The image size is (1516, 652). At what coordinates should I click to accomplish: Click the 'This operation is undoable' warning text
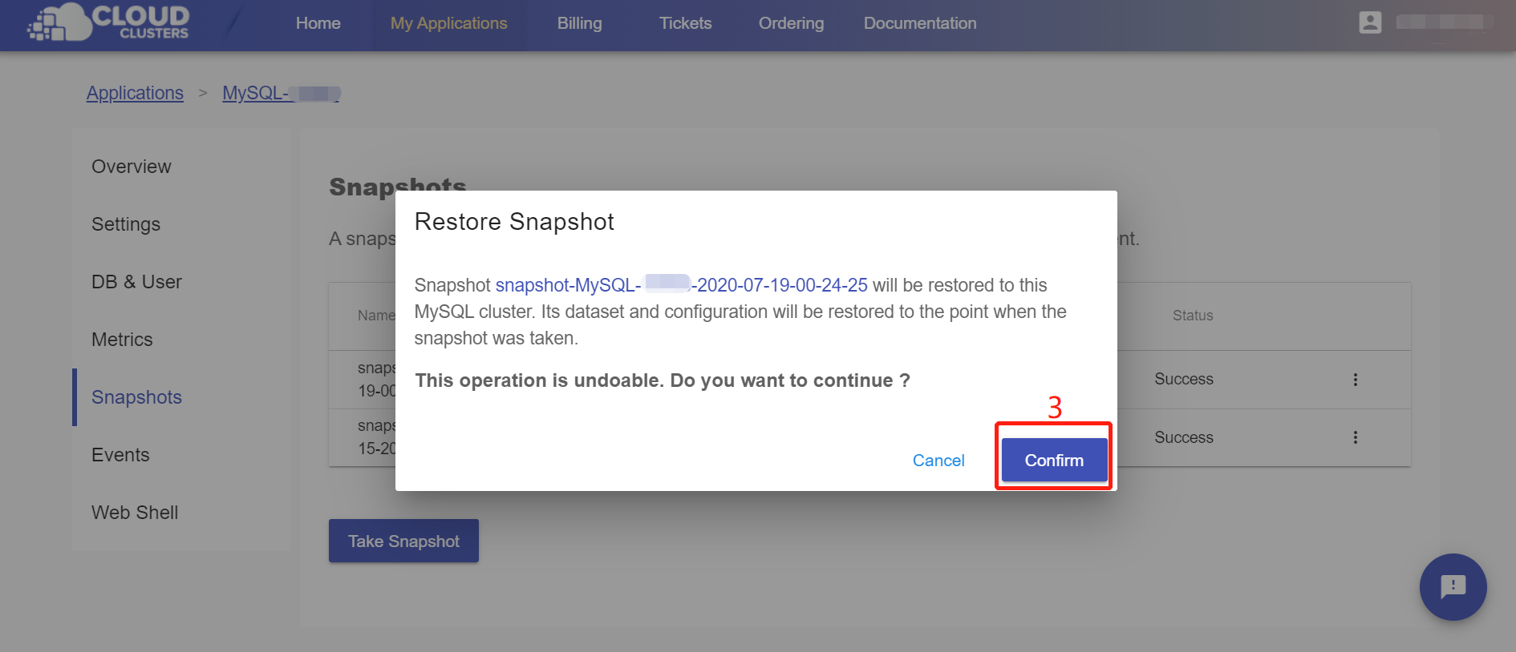click(663, 380)
